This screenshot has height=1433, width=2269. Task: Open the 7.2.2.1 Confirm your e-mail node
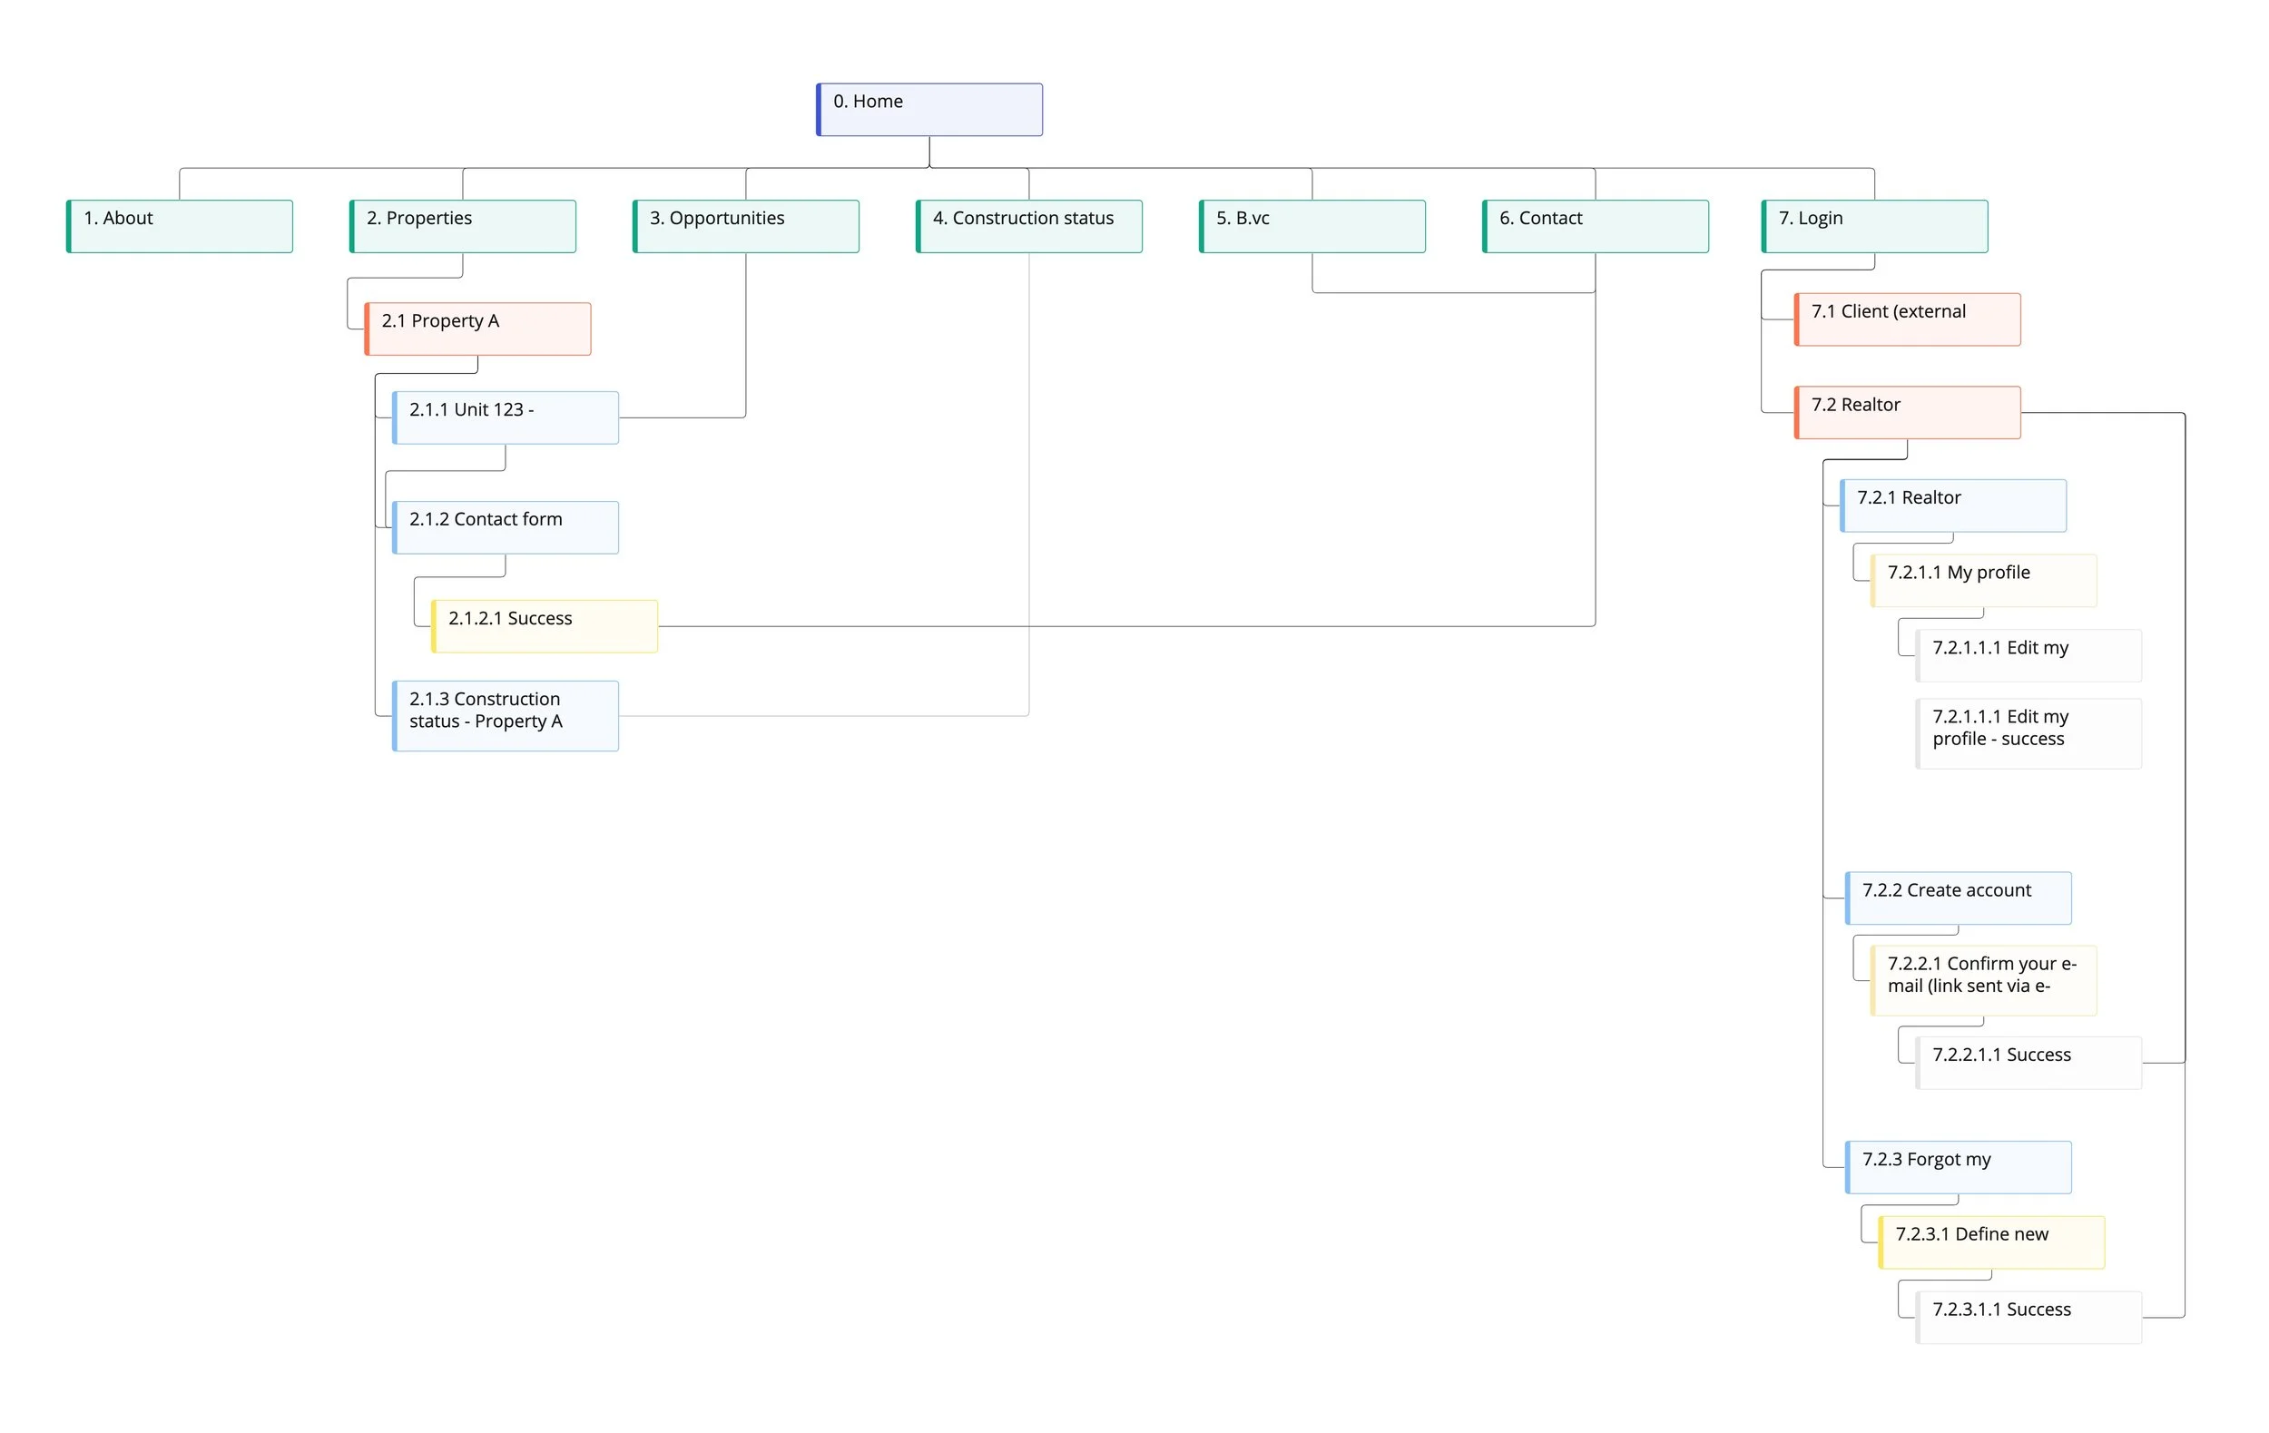pyautogui.click(x=1981, y=981)
